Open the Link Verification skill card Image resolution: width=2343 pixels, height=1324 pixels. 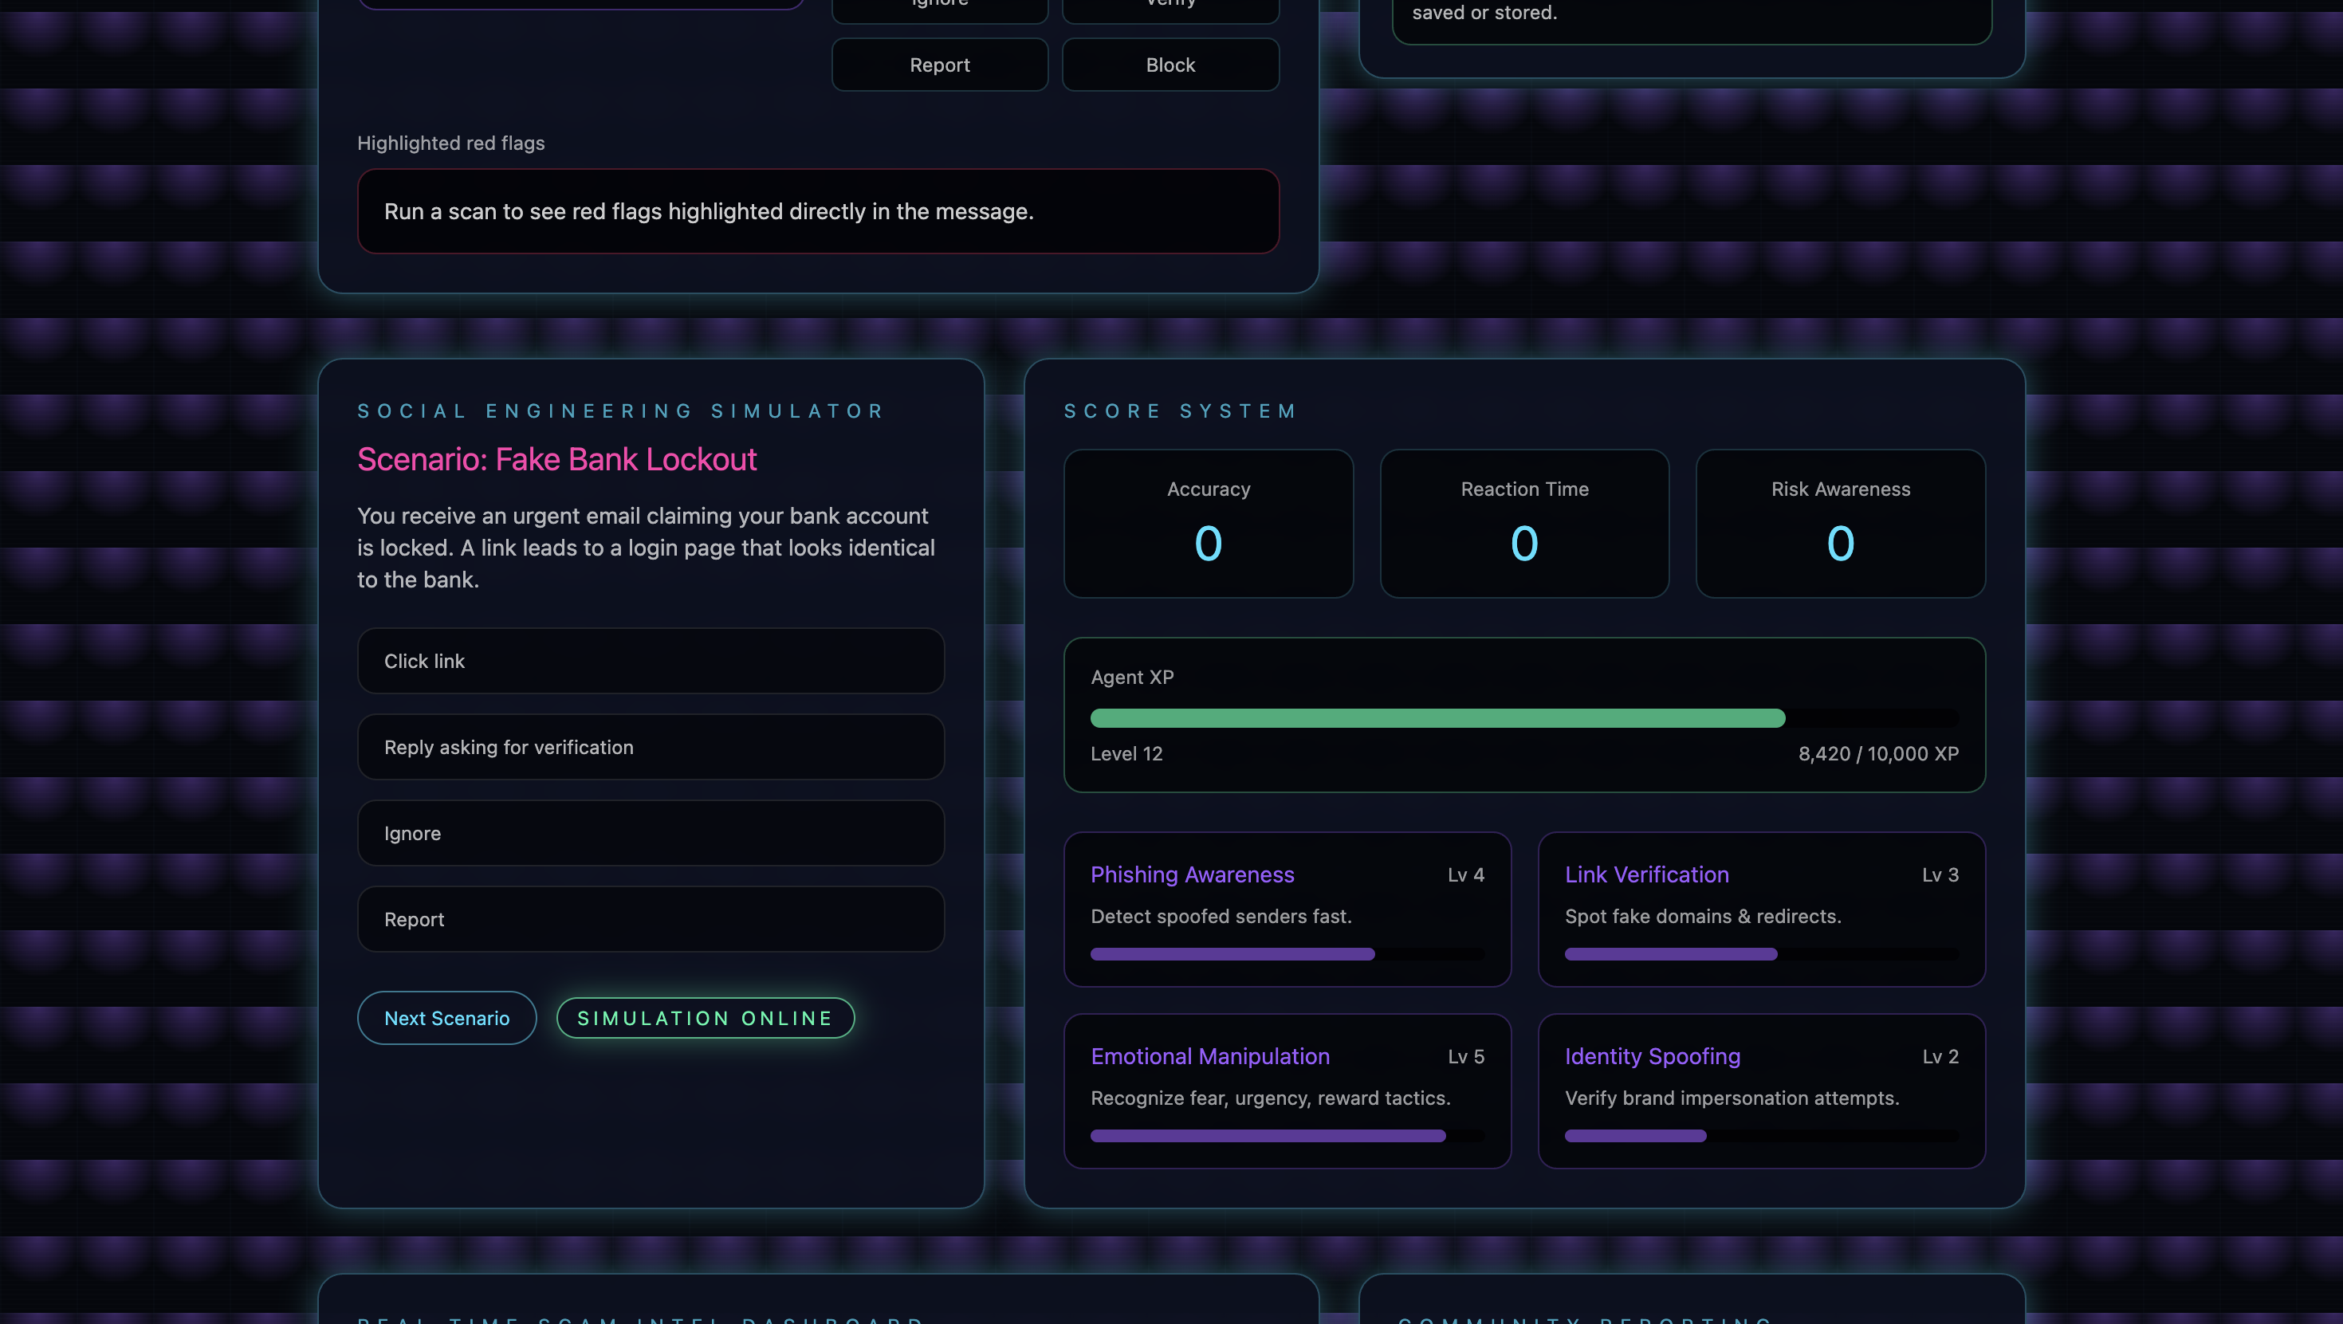(1761, 910)
